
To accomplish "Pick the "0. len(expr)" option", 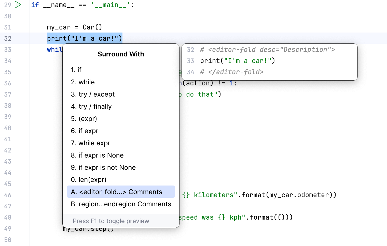I will [x=89, y=180].
